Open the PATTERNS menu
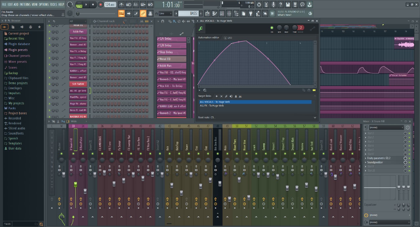420x227 pixels. tap(25, 4)
